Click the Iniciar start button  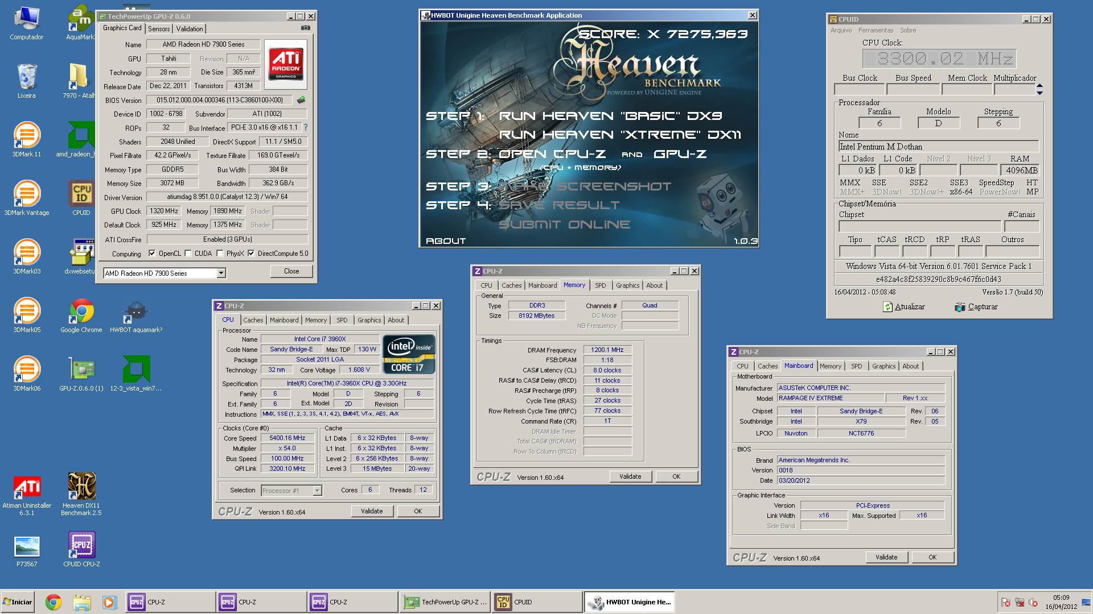(x=18, y=602)
